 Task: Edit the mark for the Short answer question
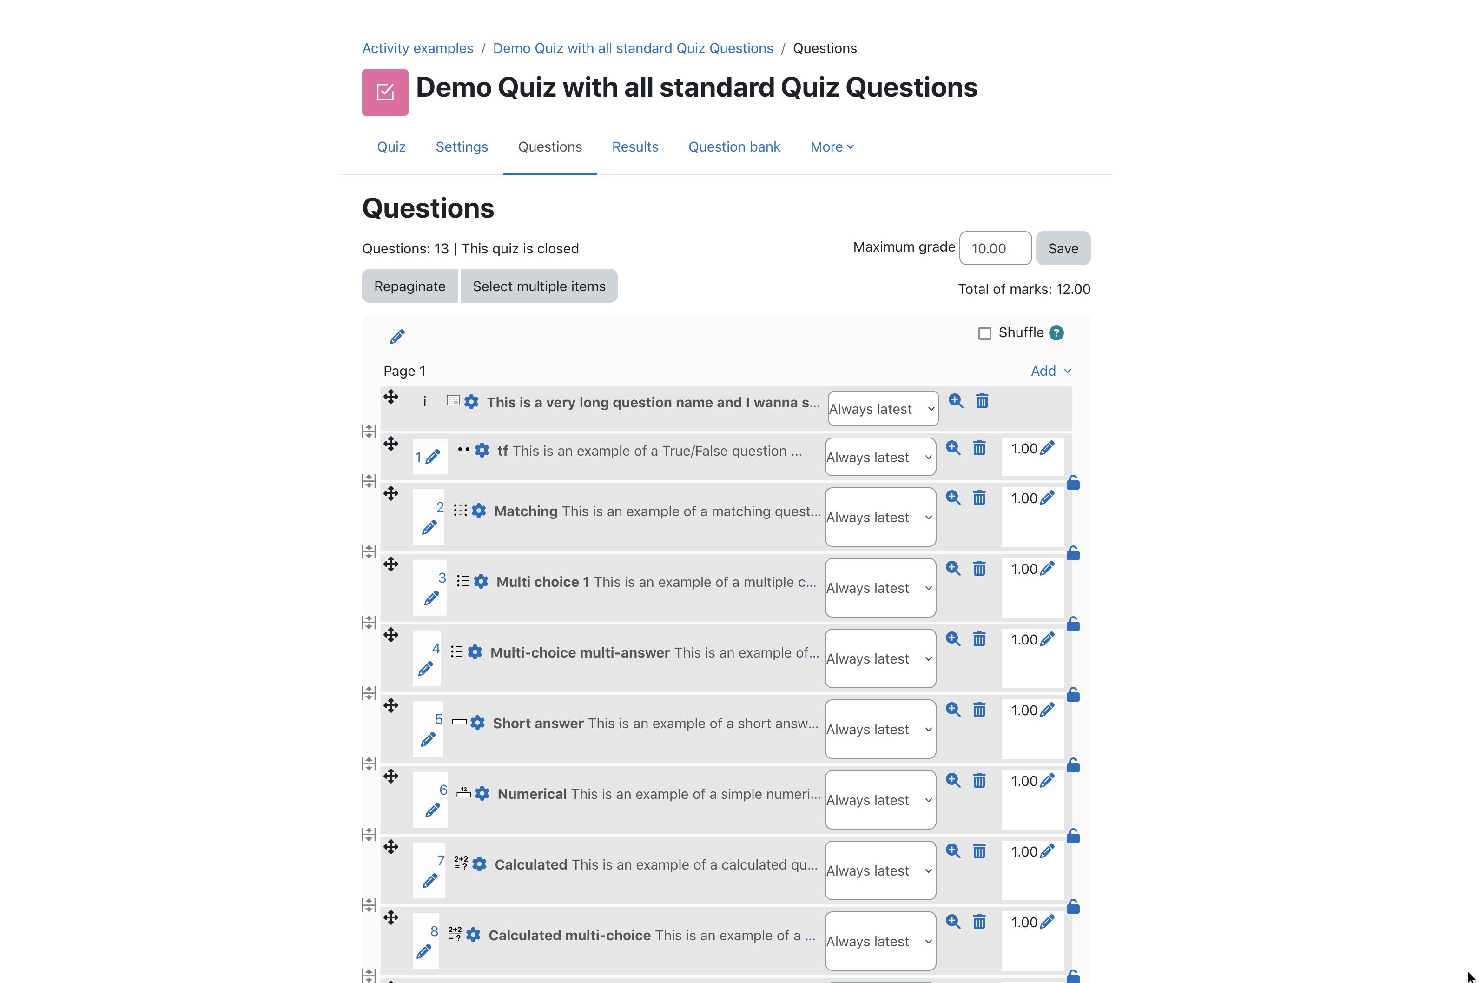tap(1047, 710)
